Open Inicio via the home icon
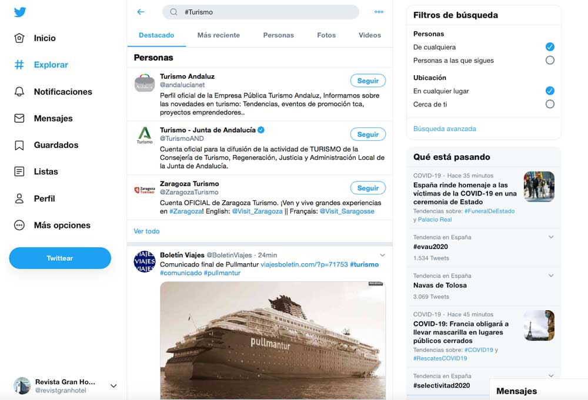Image resolution: width=588 pixels, height=400 pixels. coord(19,38)
